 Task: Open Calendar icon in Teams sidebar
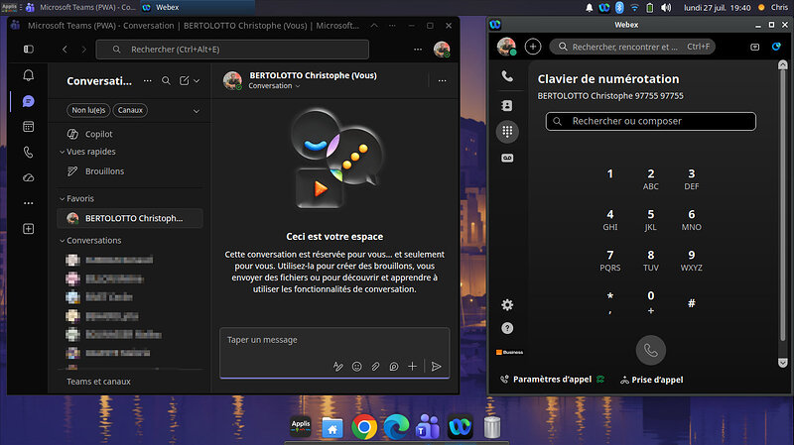click(29, 127)
